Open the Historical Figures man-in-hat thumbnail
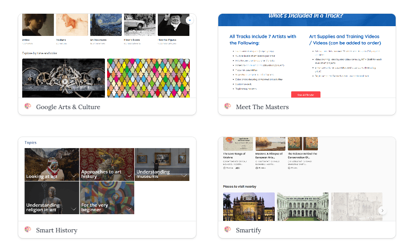Image resolution: width=409 pixels, height=251 pixels. (x=174, y=25)
